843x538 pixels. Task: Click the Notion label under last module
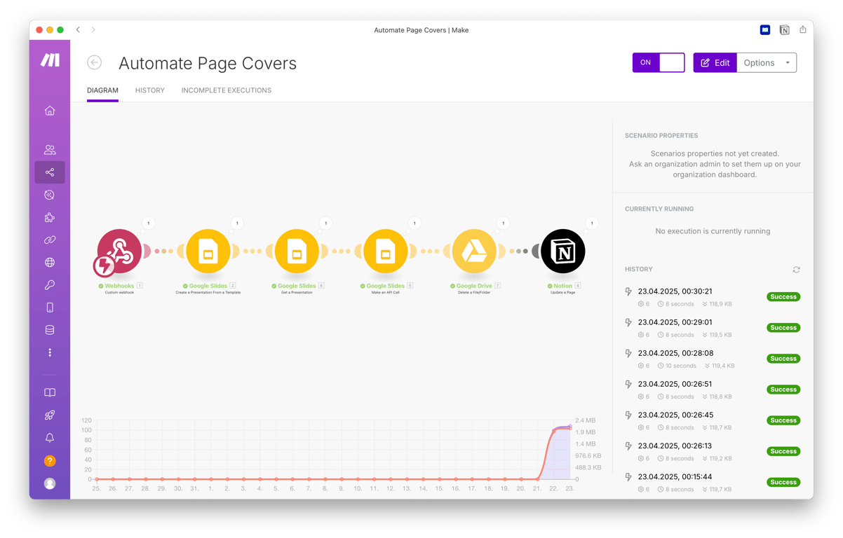click(563, 286)
